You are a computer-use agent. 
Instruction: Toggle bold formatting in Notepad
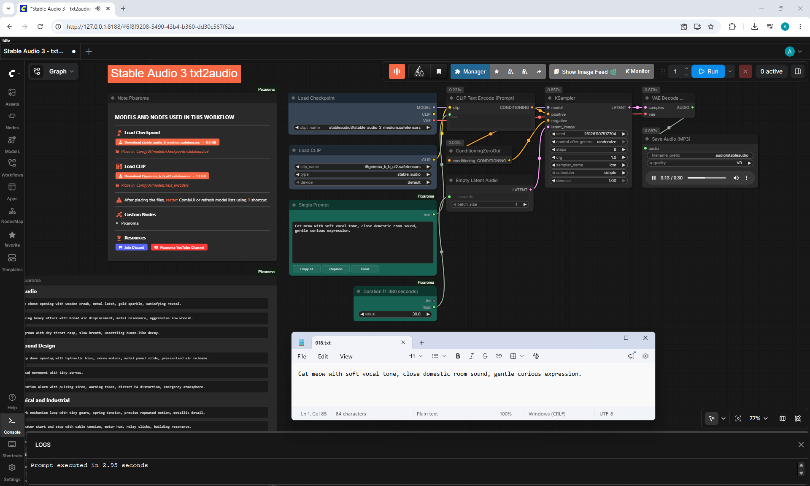[x=458, y=356]
